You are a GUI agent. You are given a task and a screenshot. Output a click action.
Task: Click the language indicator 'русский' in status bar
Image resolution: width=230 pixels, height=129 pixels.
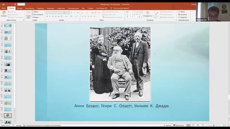[x=19, y=125]
